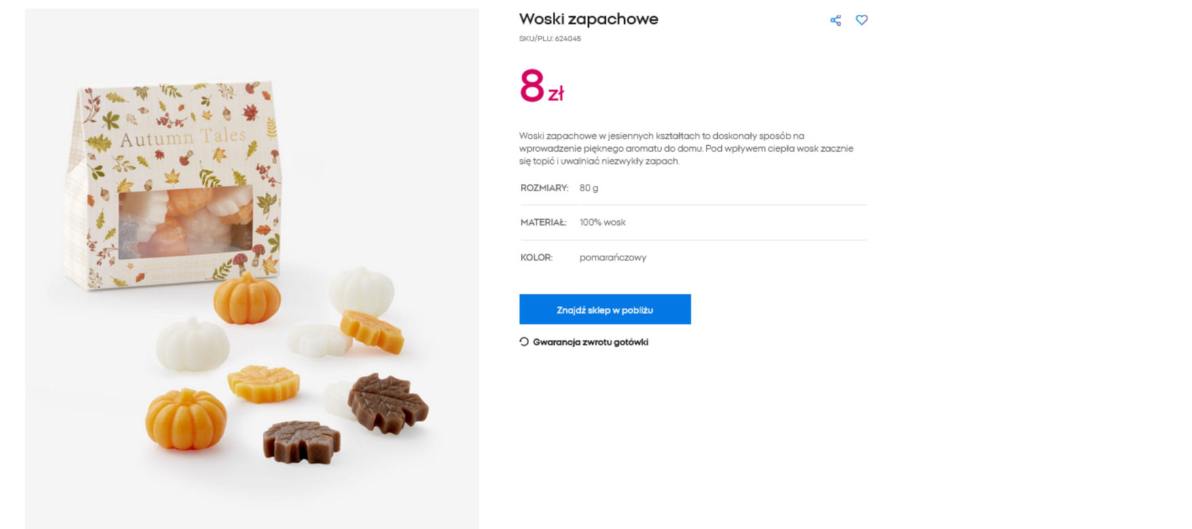Click the larger brown maple leaf wax
The width and height of the screenshot is (1192, 529).
click(388, 403)
